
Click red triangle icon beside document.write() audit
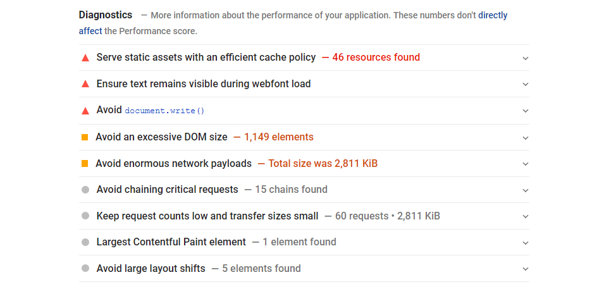coord(85,111)
